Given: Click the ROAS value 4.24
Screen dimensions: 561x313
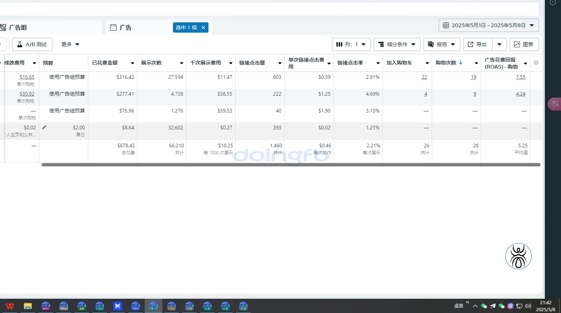Looking at the screenshot, I should pyautogui.click(x=521, y=94).
